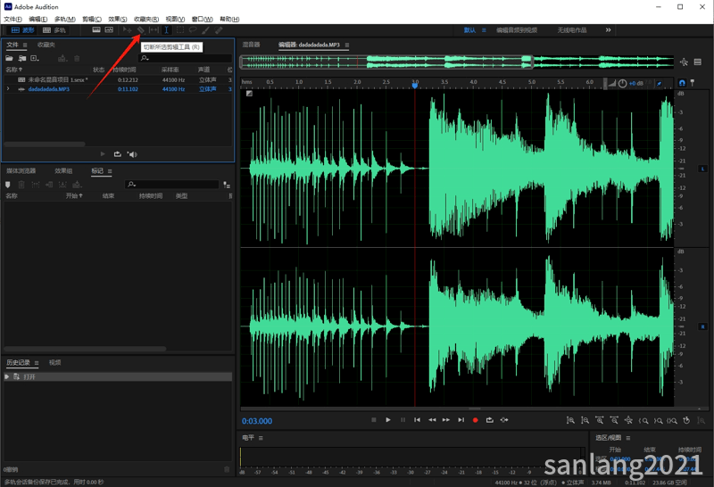Switch to the Mixer (混音器) tab
Viewport: 714px width, 487px height.
click(x=251, y=45)
